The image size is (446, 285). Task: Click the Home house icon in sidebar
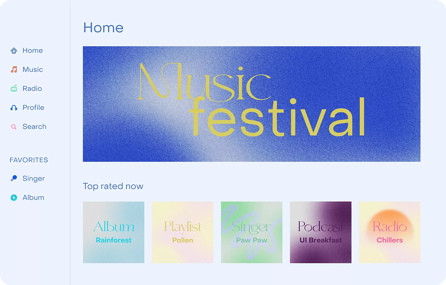[14, 51]
